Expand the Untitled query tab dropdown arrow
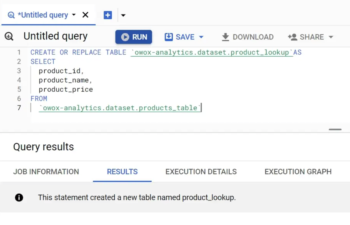Screen dimensions: 350x225 pos(74,15)
